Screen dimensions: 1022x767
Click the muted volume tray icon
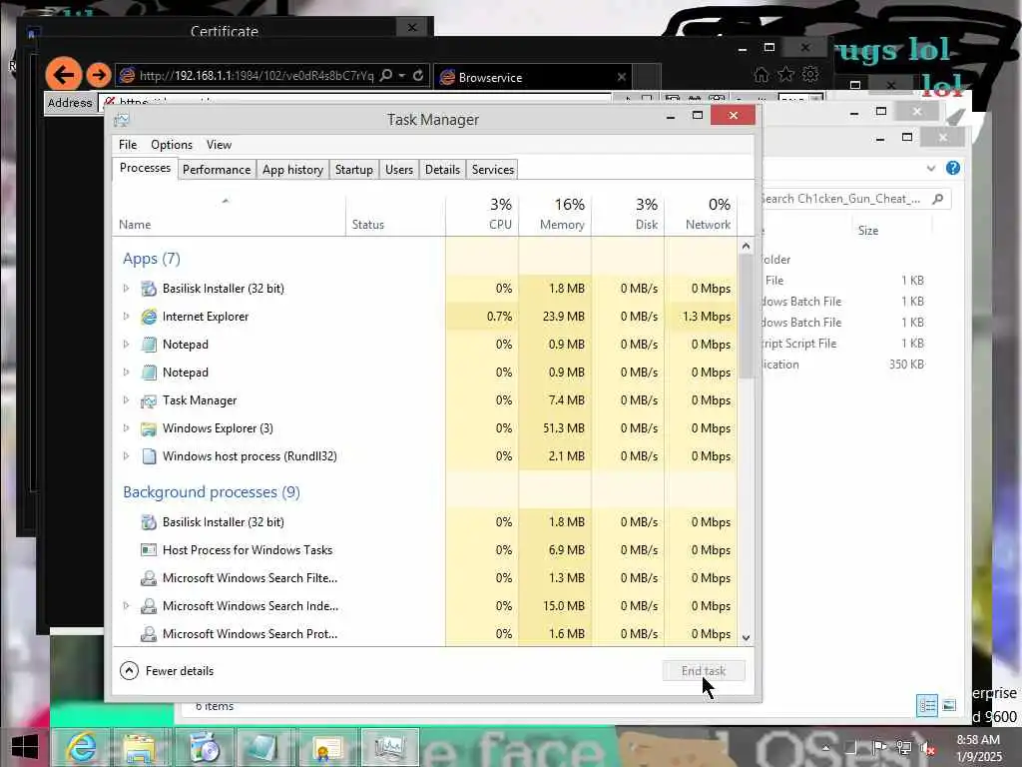[x=926, y=747]
